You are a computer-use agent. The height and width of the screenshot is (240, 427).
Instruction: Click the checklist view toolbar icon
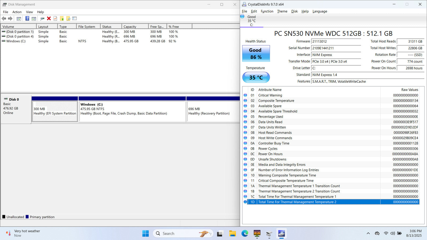[x=74, y=19]
